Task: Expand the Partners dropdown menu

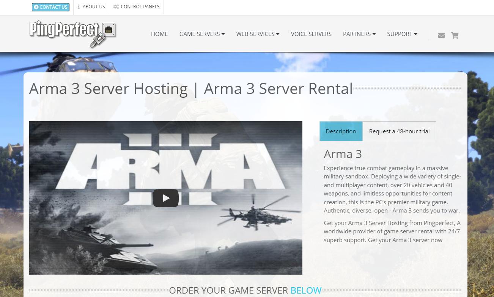Action: (359, 34)
